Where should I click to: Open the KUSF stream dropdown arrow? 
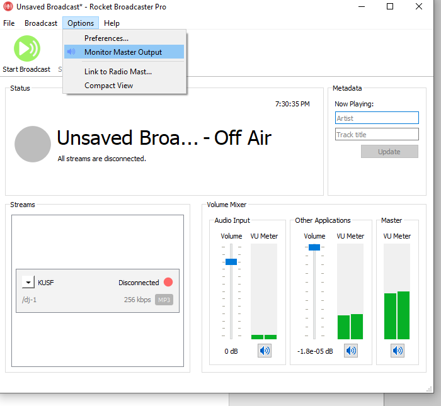point(28,282)
